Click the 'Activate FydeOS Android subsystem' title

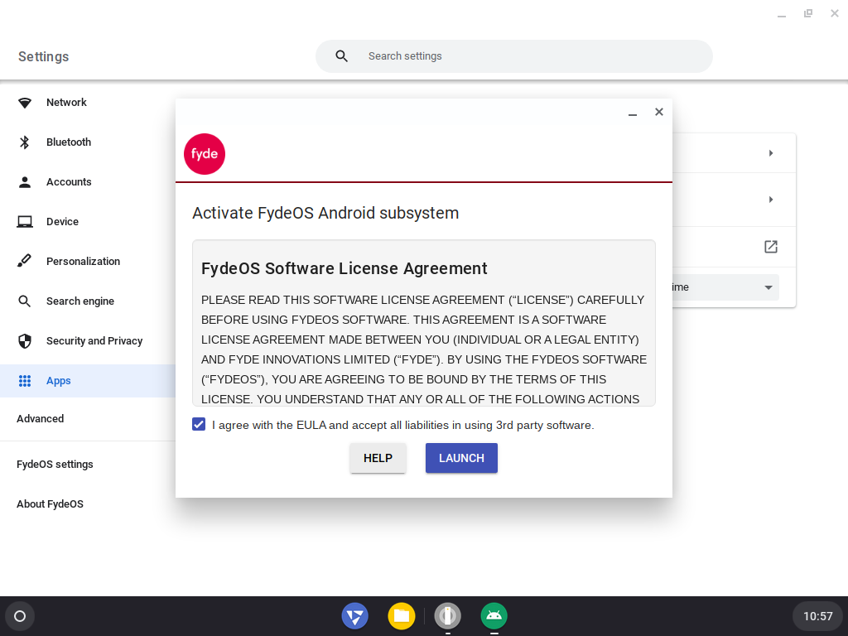[x=325, y=213]
